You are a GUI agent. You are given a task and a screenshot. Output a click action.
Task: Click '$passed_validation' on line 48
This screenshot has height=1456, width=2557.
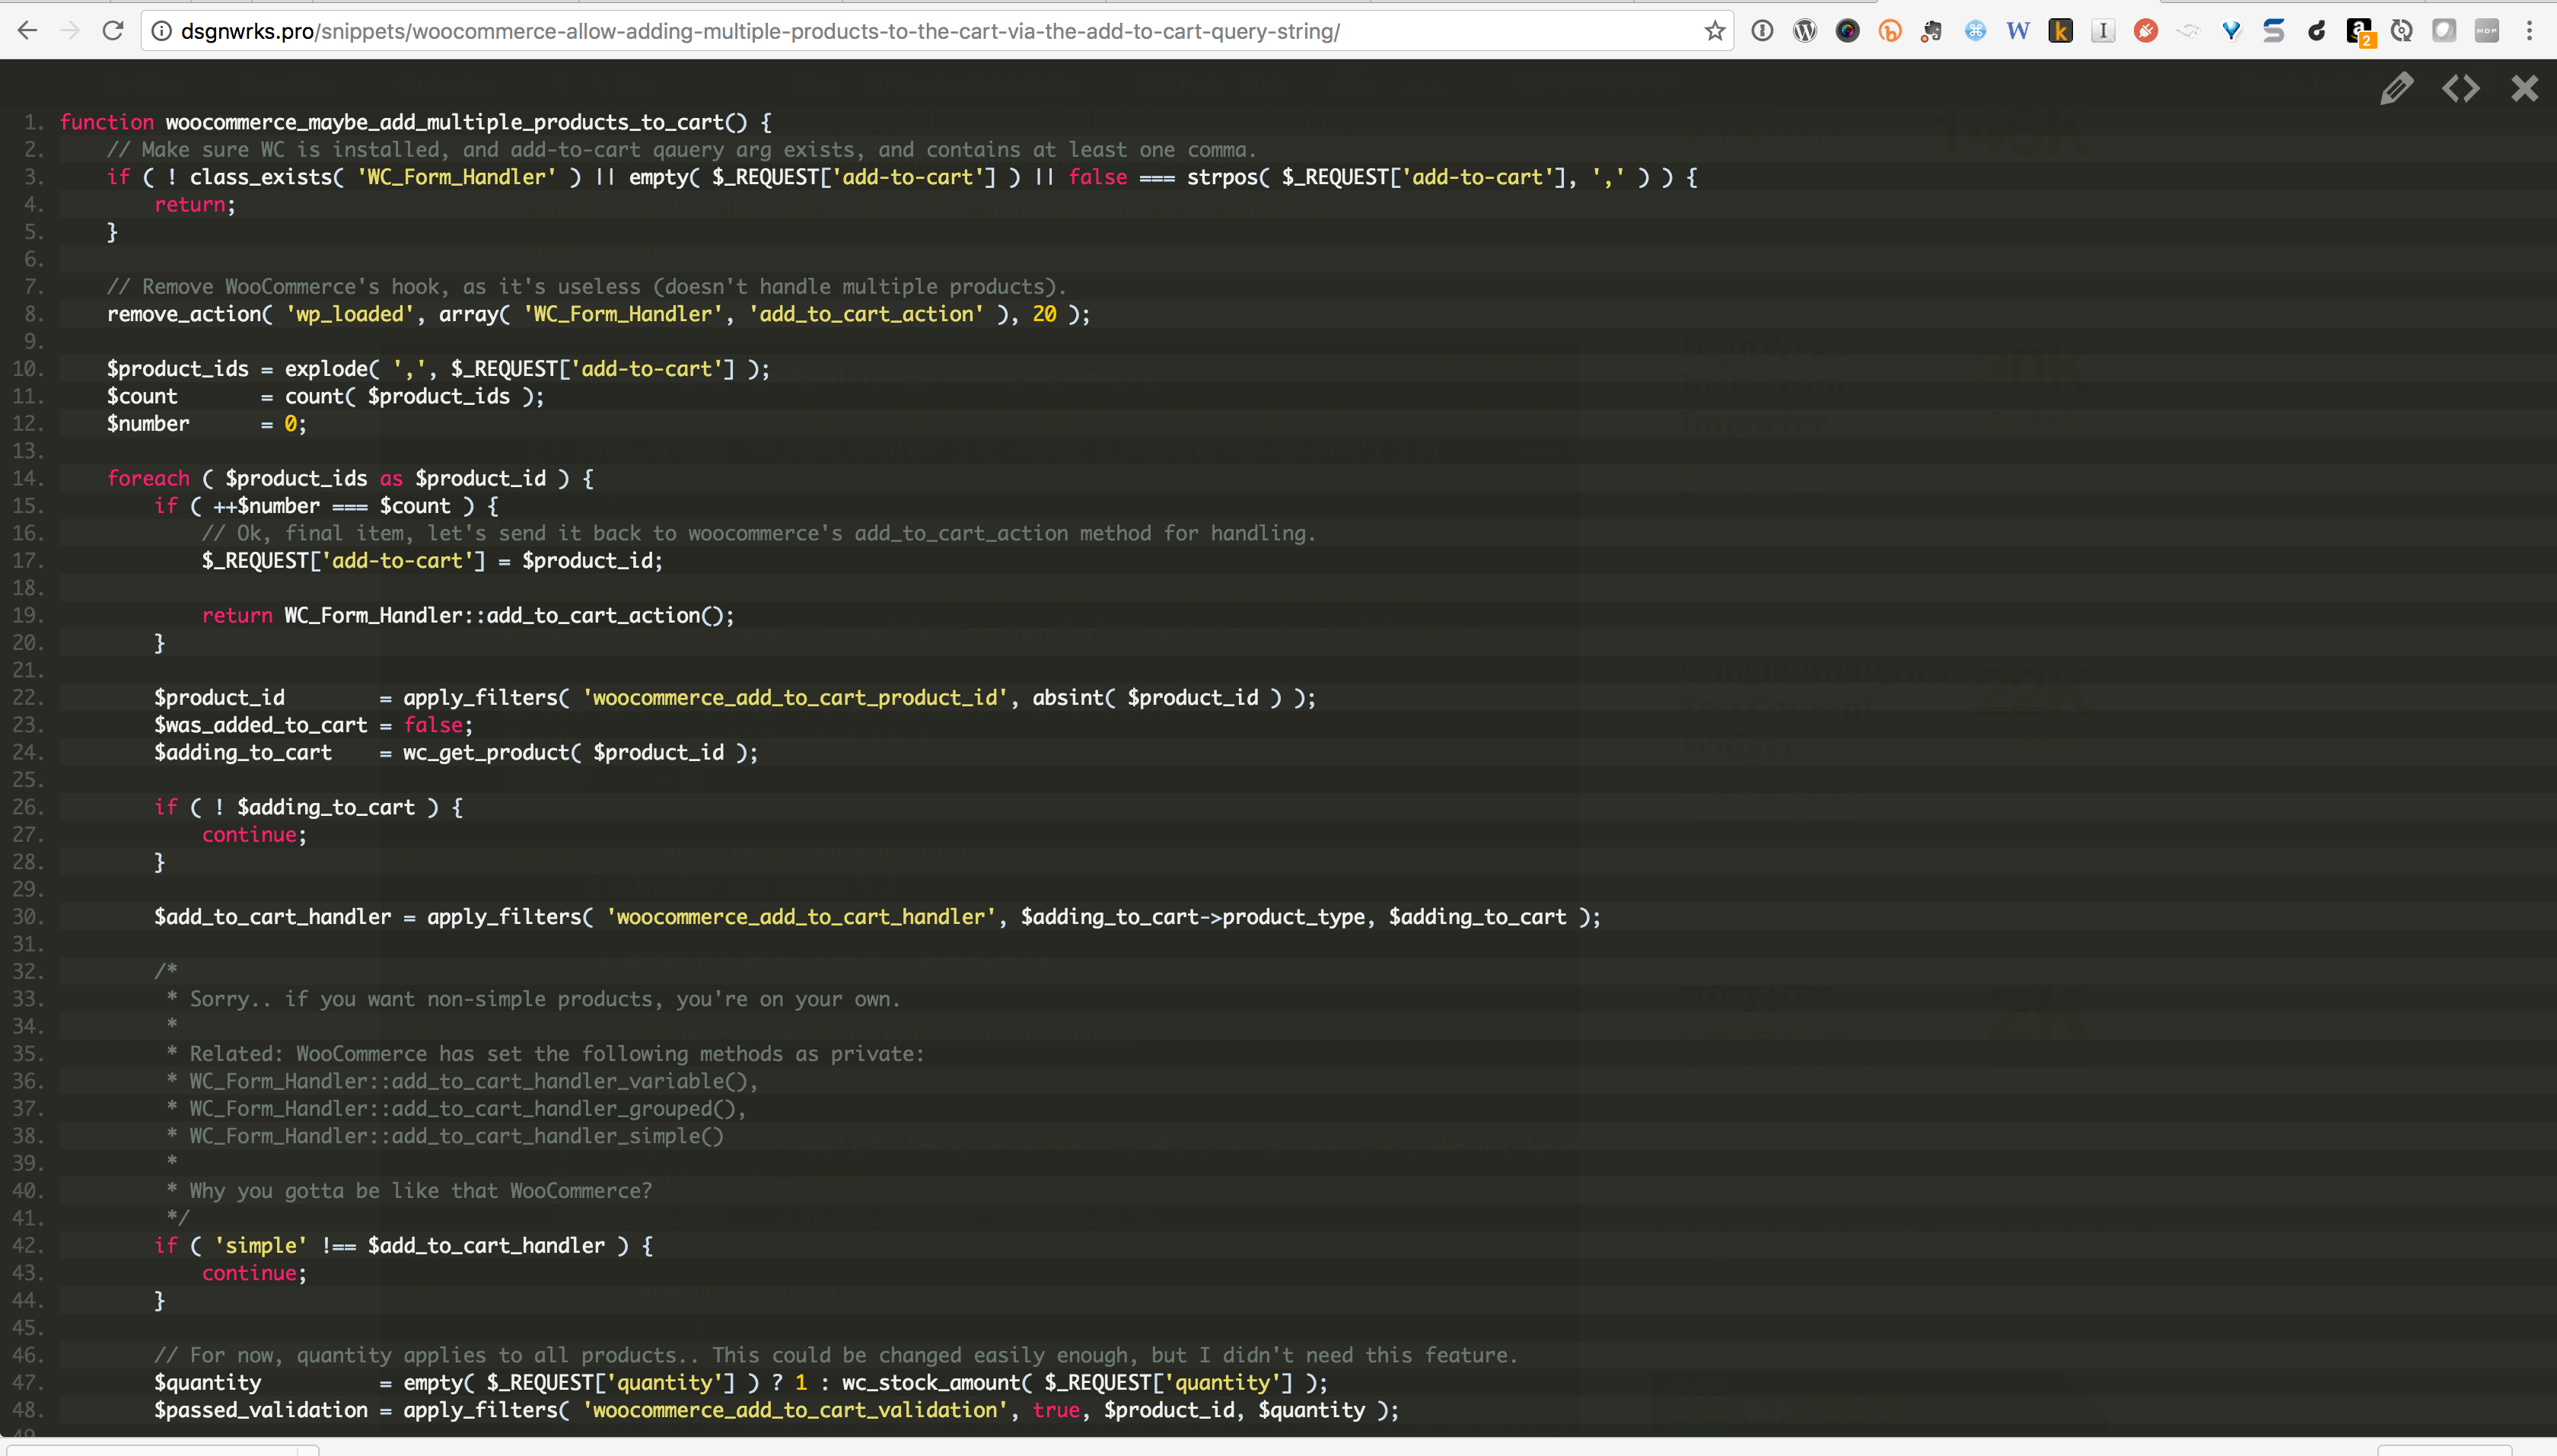261,1410
